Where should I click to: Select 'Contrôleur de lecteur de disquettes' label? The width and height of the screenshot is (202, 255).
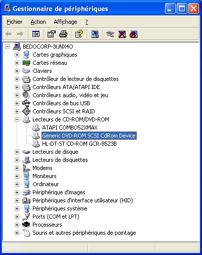(75, 79)
